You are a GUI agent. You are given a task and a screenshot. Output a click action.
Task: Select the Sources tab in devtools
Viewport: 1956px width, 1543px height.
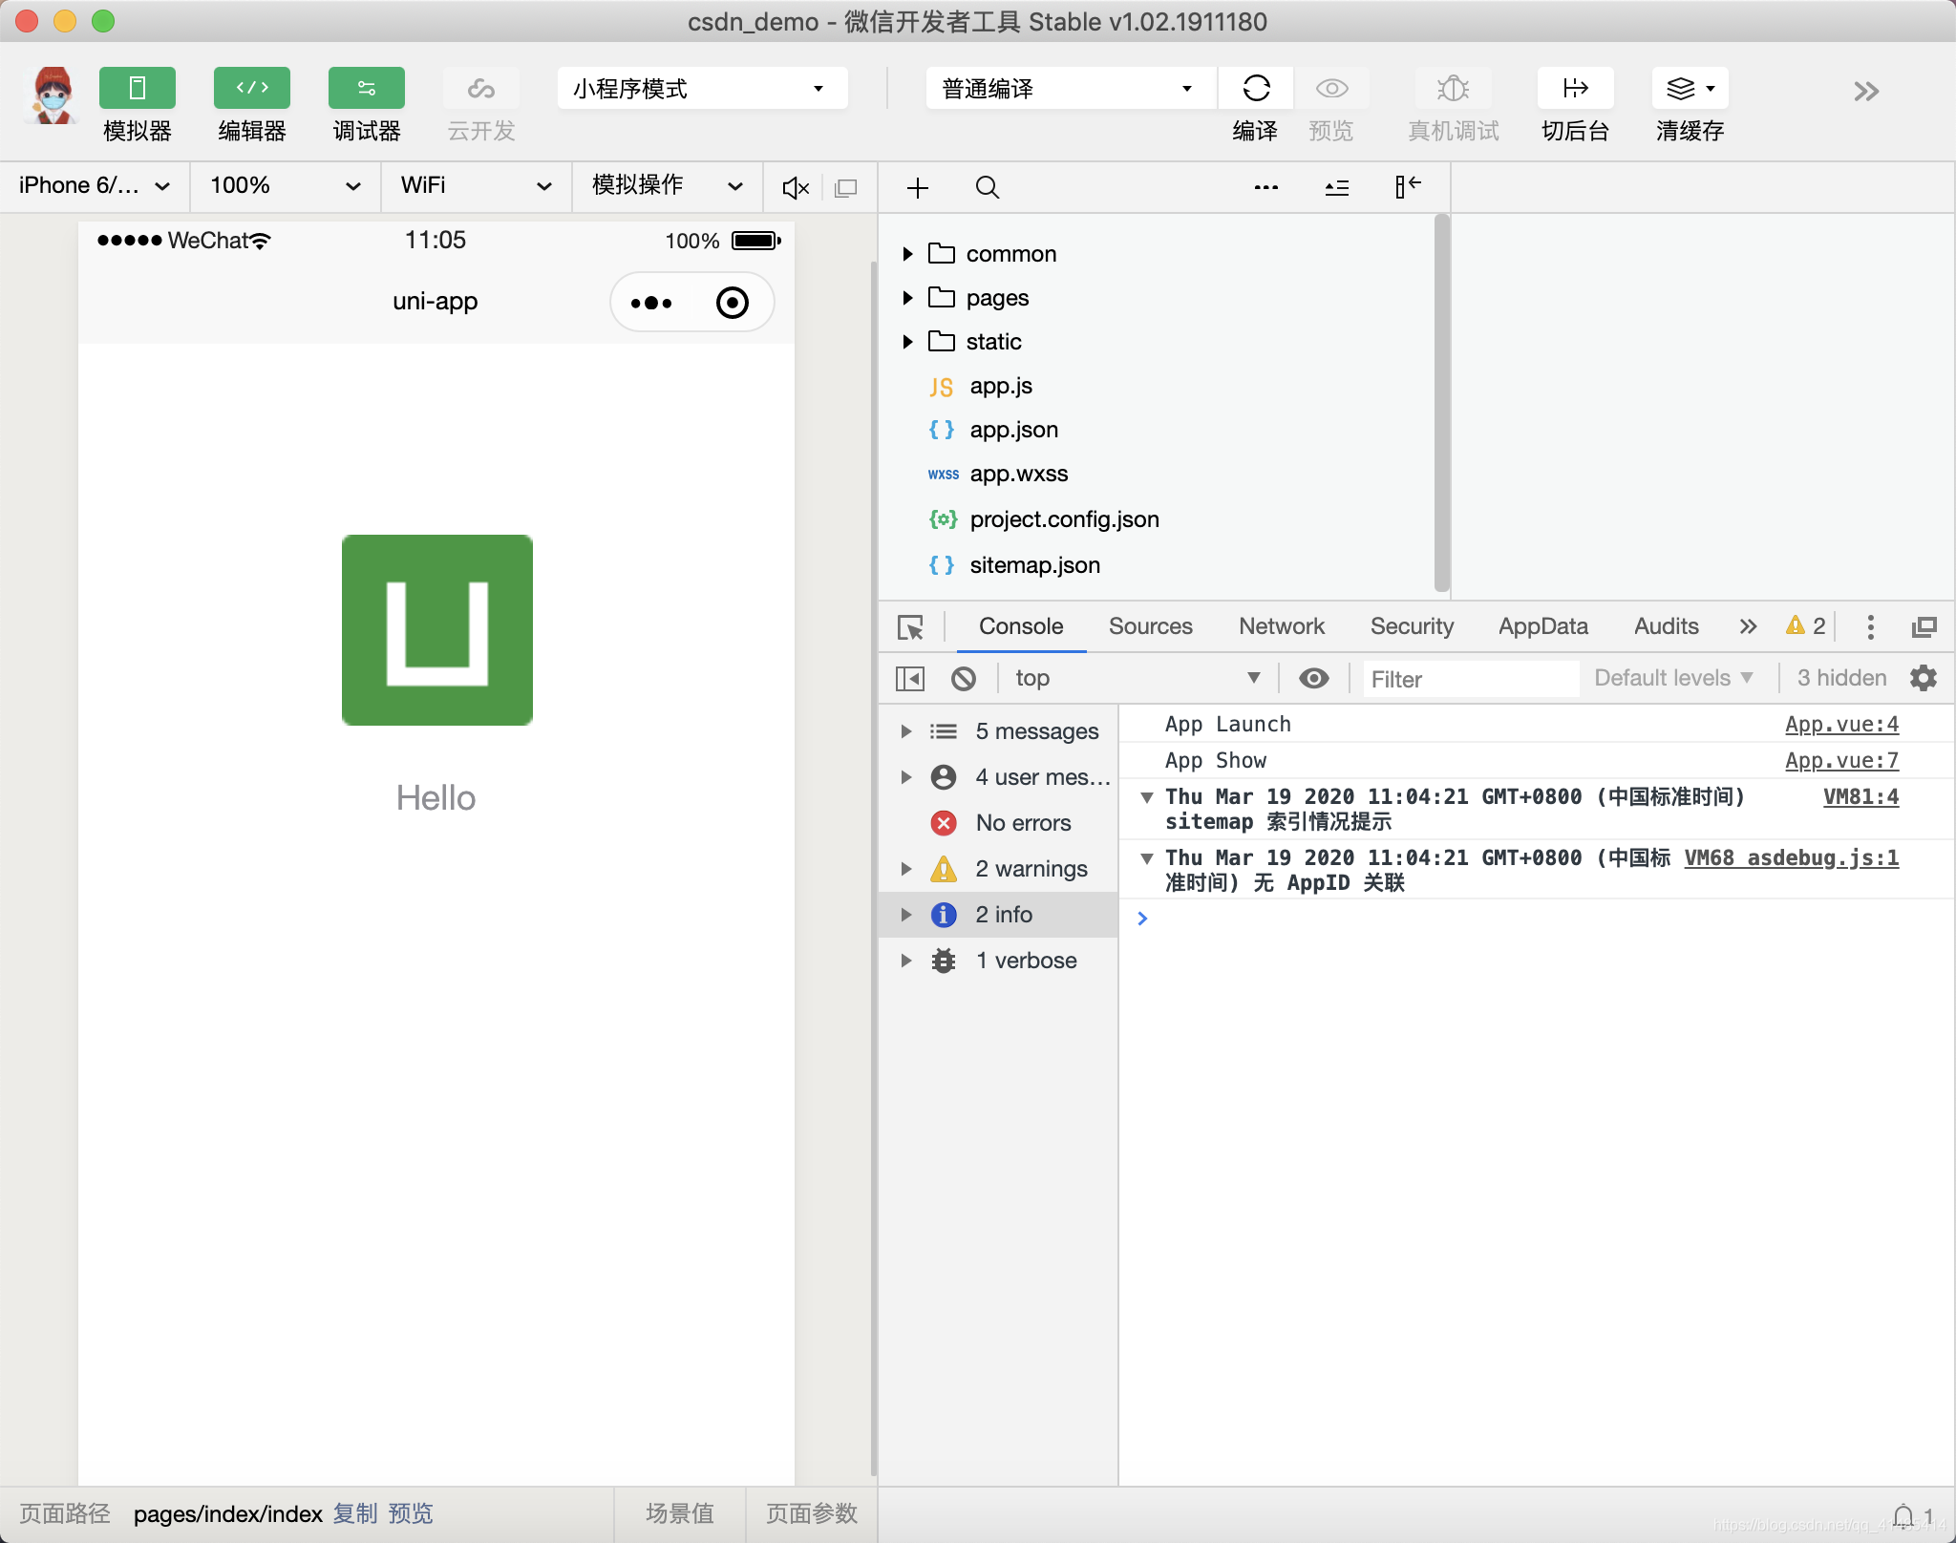pyautogui.click(x=1150, y=625)
